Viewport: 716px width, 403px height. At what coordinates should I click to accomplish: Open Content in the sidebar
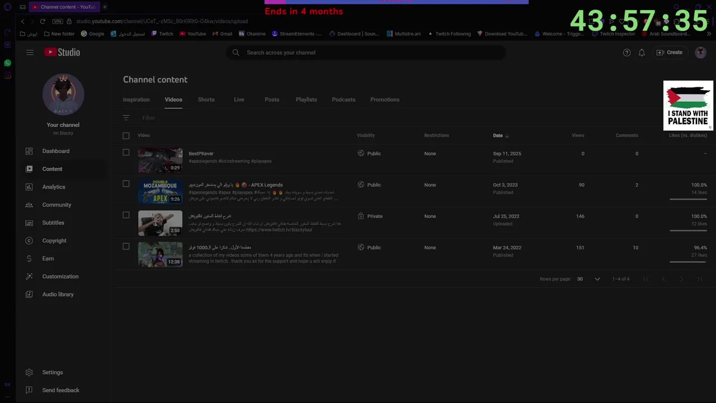click(x=63, y=169)
